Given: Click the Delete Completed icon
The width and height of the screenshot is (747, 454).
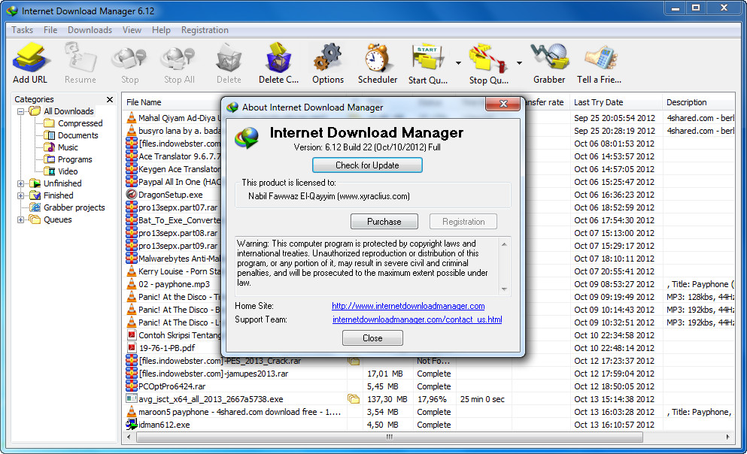Looking at the screenshot, I should (x=278, y=60).
